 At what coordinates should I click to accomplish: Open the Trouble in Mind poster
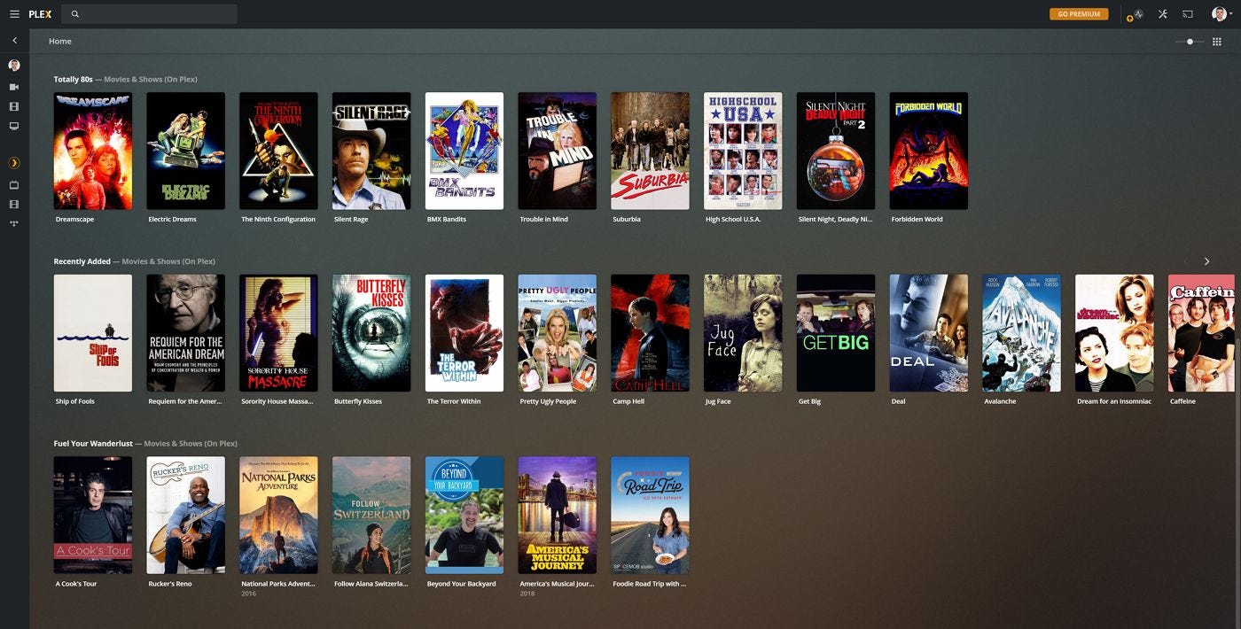(558, 151)
